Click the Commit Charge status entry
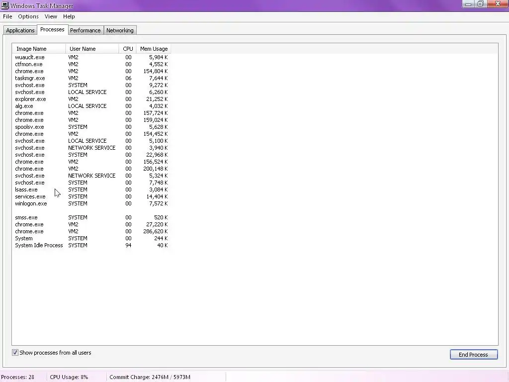Viewport: 509px width, 382px height. (150, 377)
